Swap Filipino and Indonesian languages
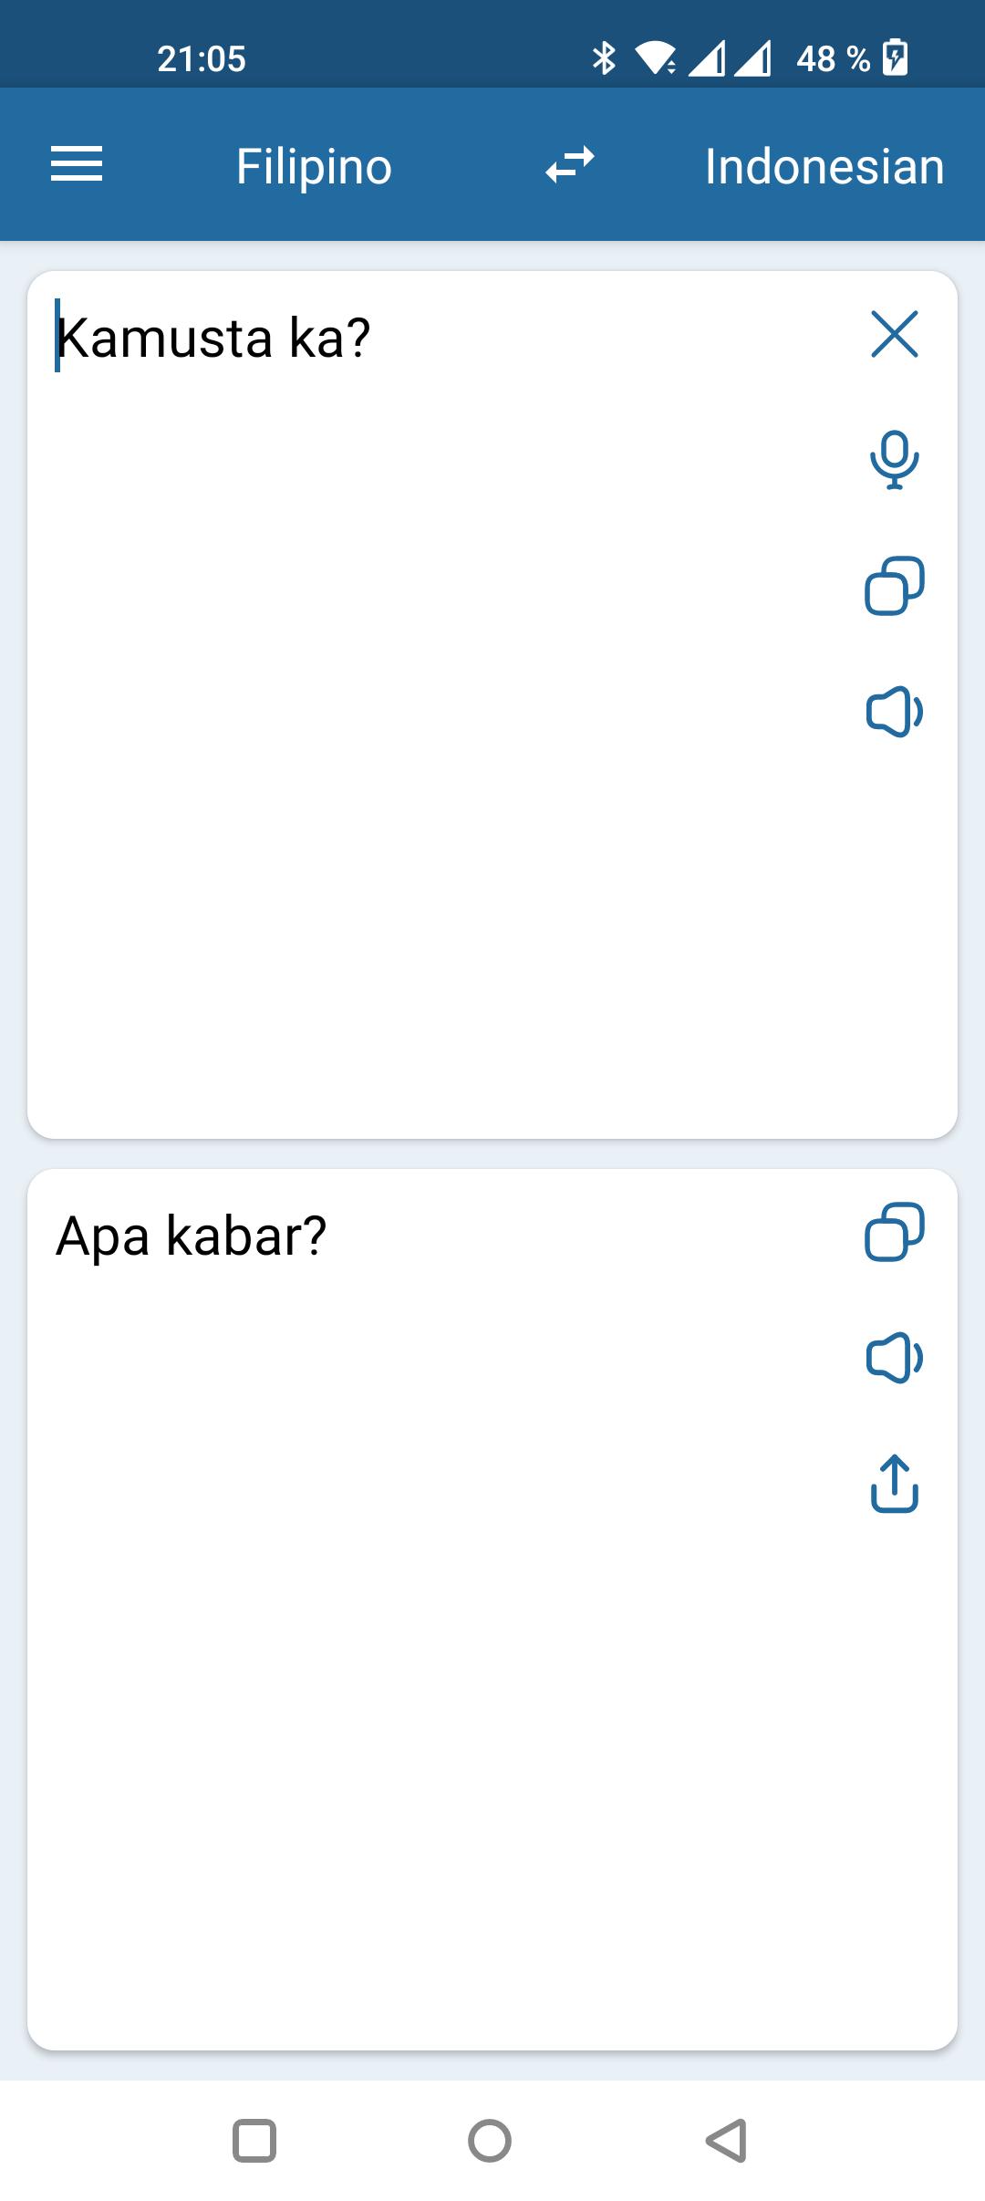Screen dimensions: 985x2201 click(x=570, y=165)
